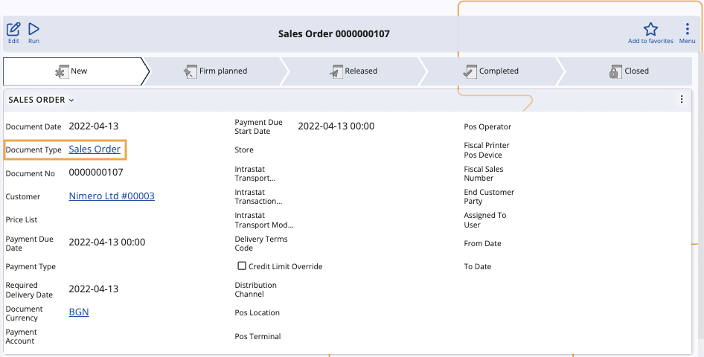Image resolution: width=704 pixels, height=357 pixels.
Task: Open Sales Order panel options kebab menu
Action: pyautogui.click(x=682, y=99)
